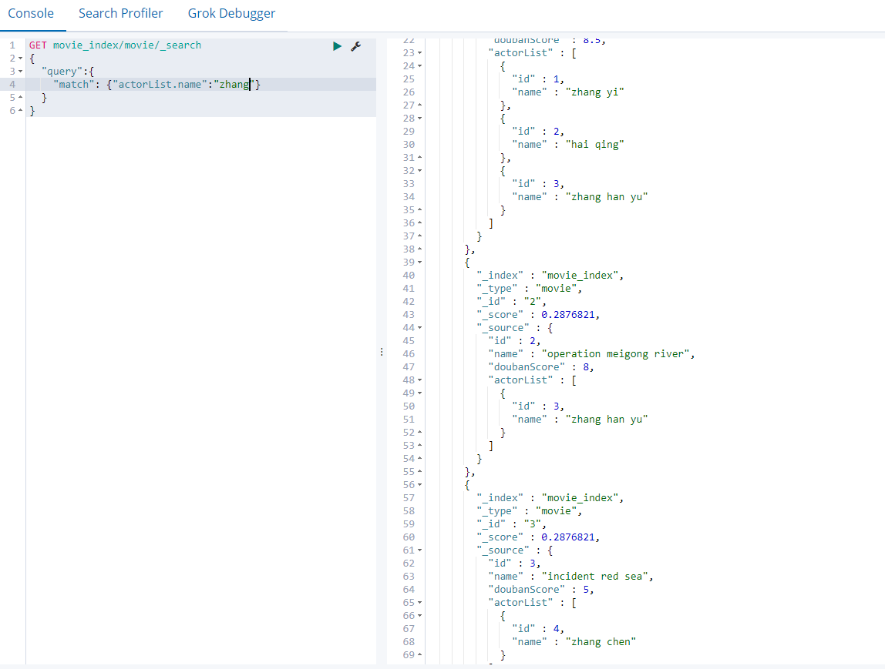Click the movie name "operation meigong river"

[615, 354]
